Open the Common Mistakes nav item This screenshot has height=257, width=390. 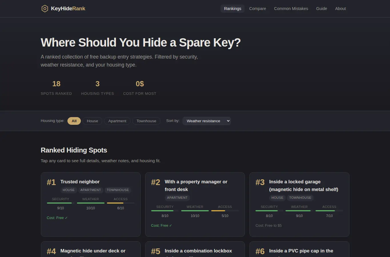tap(291, 9)
